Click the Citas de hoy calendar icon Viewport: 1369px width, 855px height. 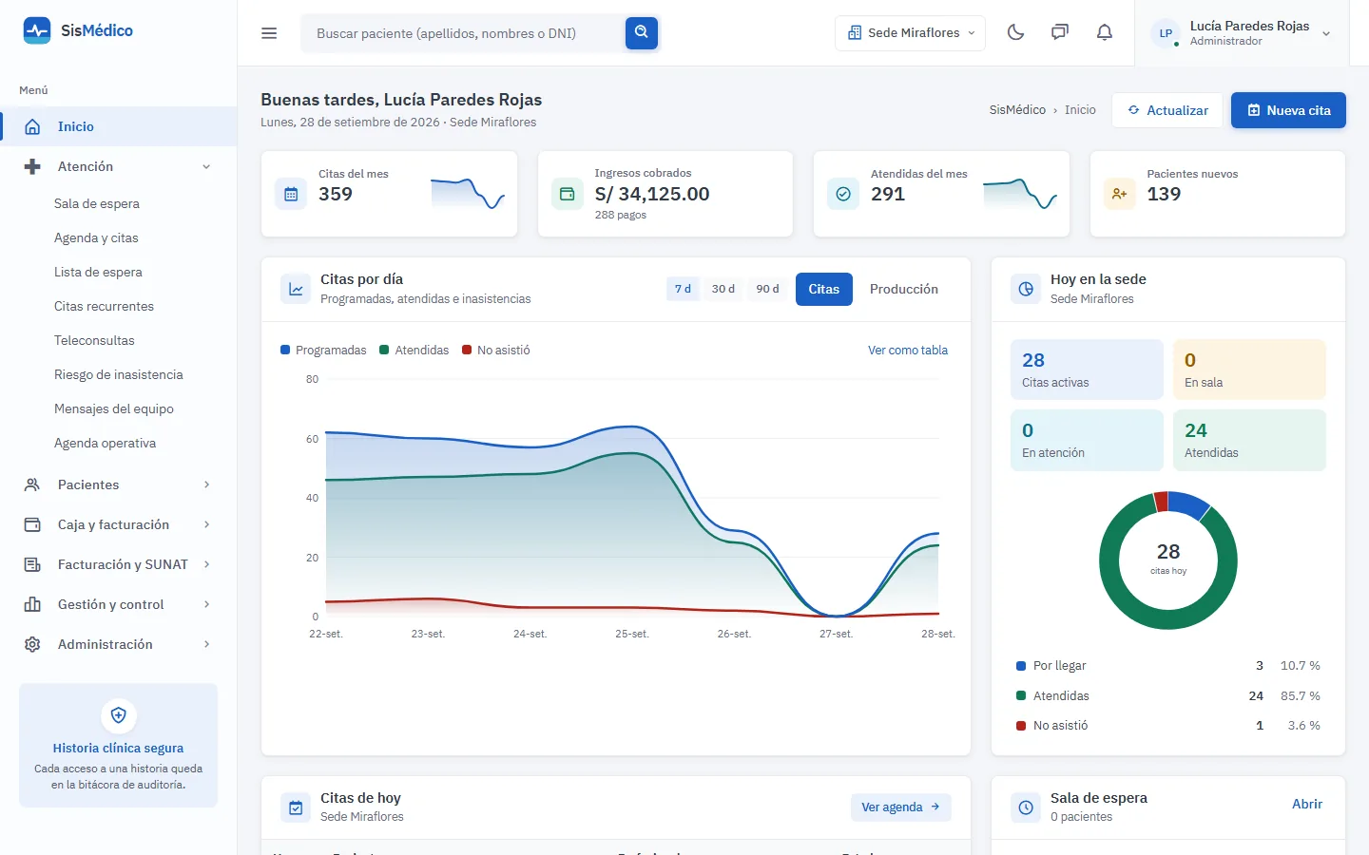pyautogui.click(x=296, y=807)
